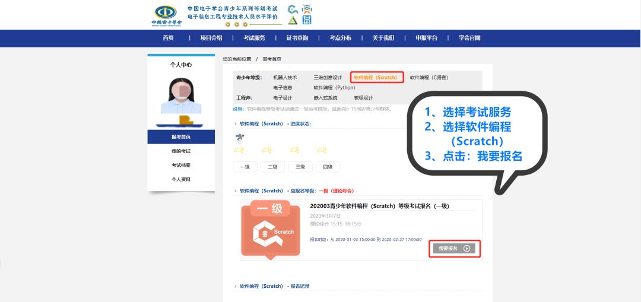The height and width of the screenshot is (302, 641).
Task: Click the 中国电子学会 logo
Action: 167,15
